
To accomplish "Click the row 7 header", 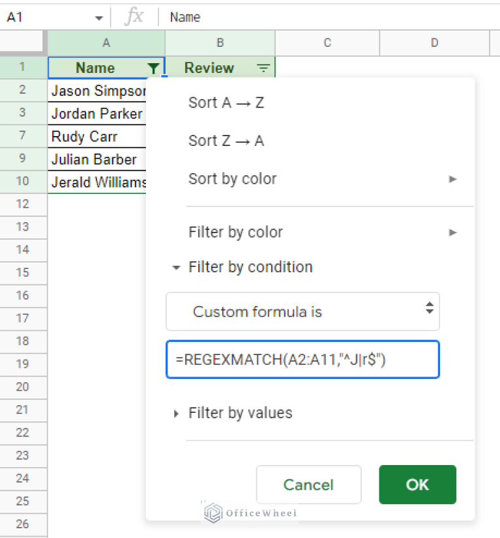I will (23, 137).
